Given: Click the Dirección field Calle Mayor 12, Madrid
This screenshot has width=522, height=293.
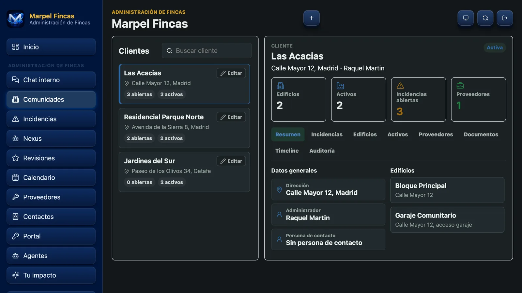Looking at the screenshot, I should (x=328, y=189).
